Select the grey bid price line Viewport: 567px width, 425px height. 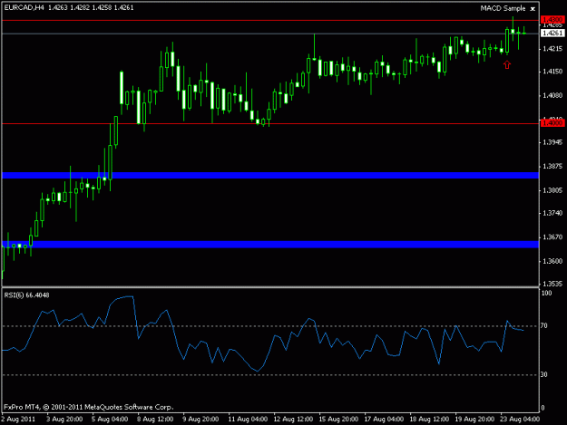(x=270, y=34)
